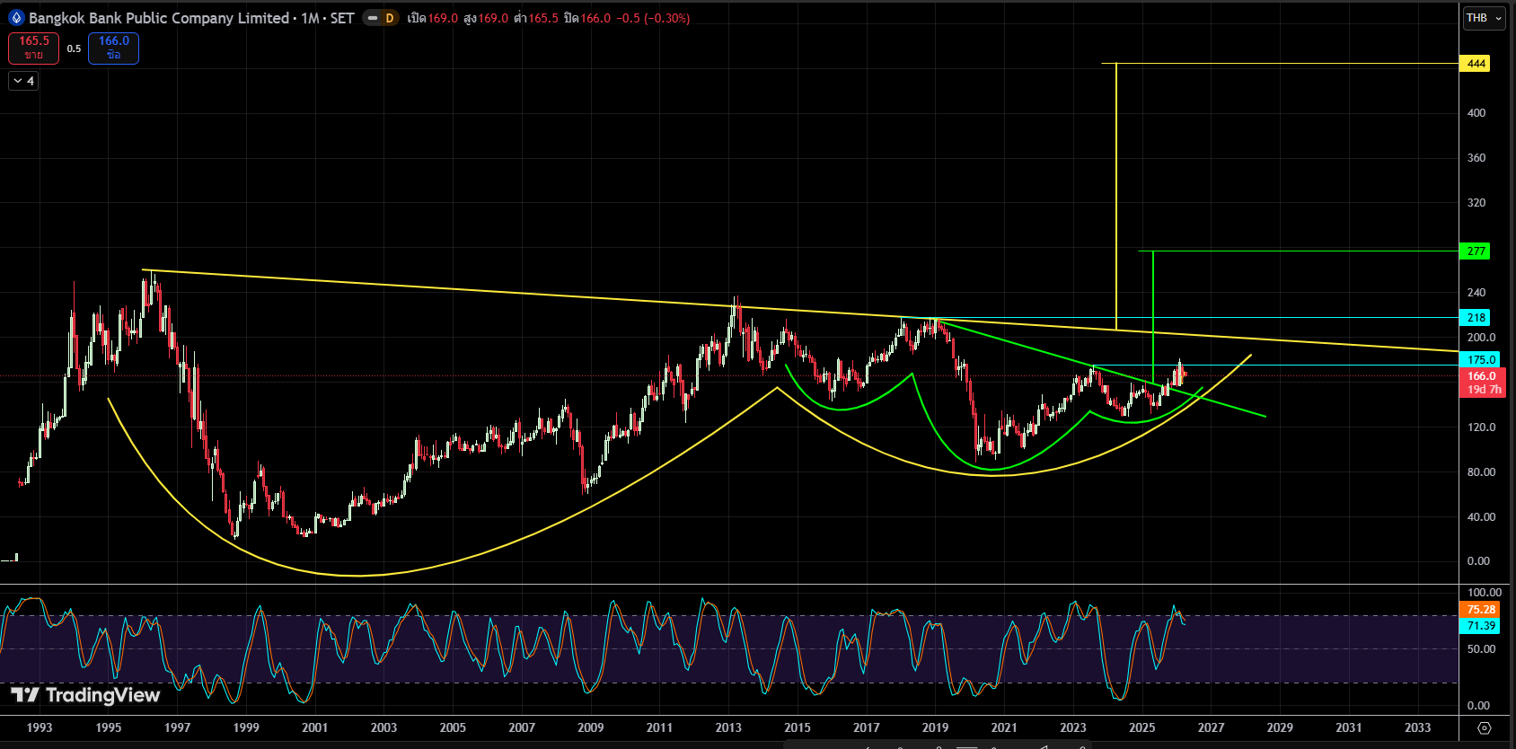Click the 360 price scale value
This screenshot has width=1516, height=749.
1476,158
